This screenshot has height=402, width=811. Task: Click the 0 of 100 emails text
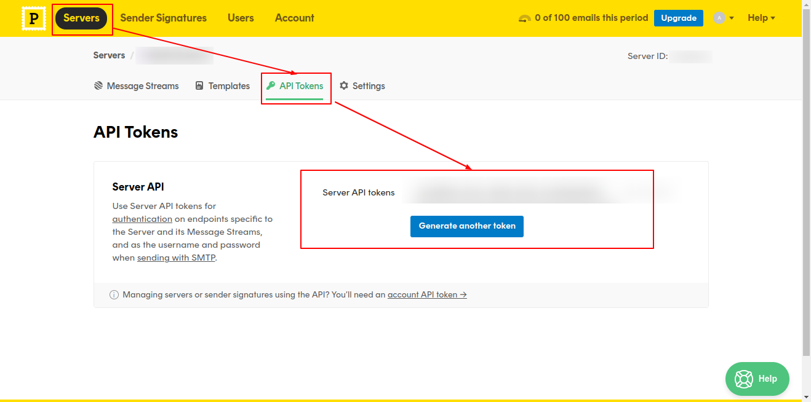[x=591, y=18]
